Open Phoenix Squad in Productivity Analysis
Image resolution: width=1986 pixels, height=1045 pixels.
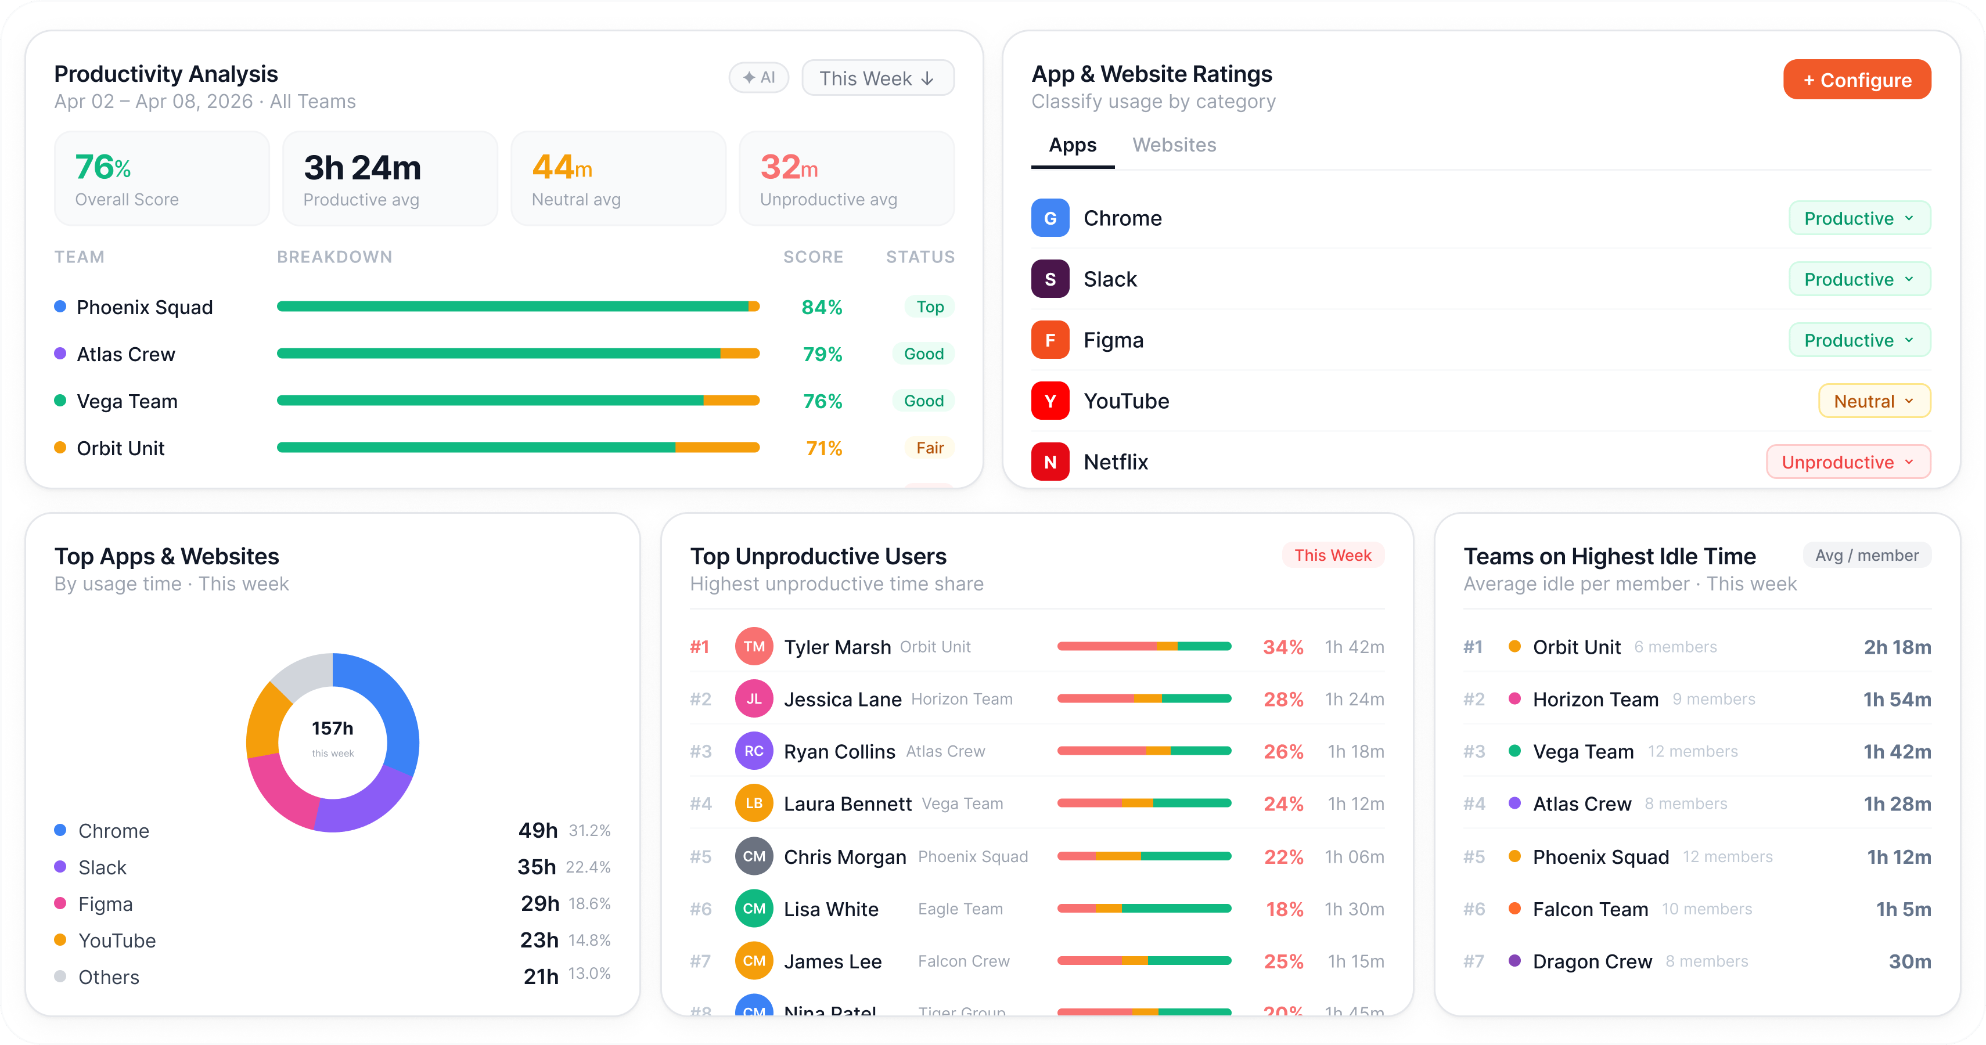pyautogui.click(x=144, y=307)
